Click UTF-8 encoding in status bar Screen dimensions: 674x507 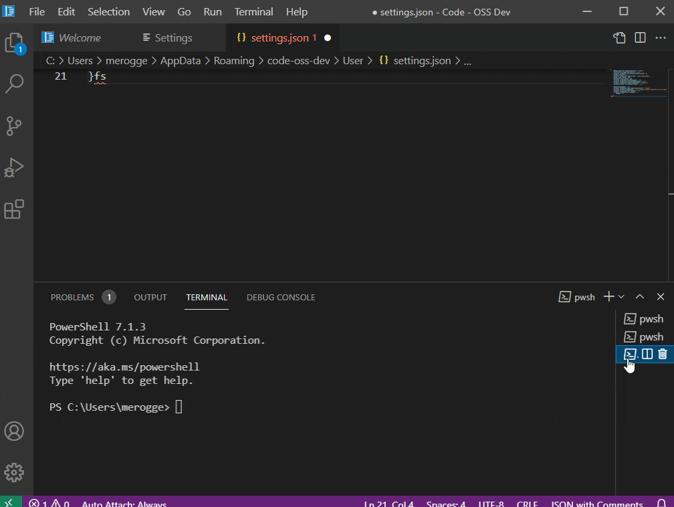[x=491, y=504]
